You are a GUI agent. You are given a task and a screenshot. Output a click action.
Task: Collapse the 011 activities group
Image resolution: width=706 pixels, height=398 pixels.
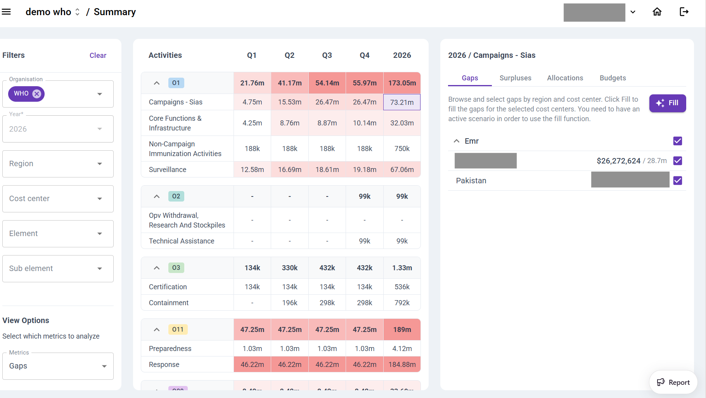coord(157,330)
